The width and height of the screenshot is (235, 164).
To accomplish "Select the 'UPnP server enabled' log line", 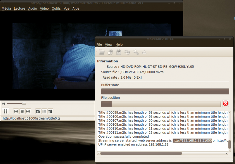I will click(x=133, y=144).
